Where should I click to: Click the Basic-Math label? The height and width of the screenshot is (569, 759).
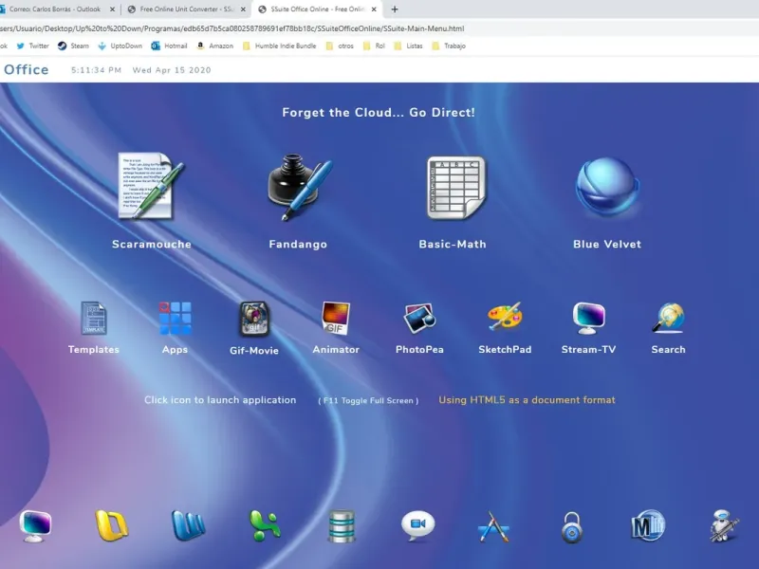453,245
